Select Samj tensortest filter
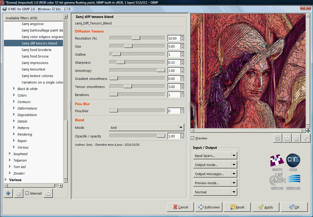 33,69
